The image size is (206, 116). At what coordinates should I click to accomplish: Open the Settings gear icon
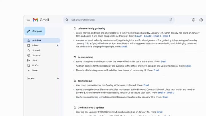coord(201,20)
